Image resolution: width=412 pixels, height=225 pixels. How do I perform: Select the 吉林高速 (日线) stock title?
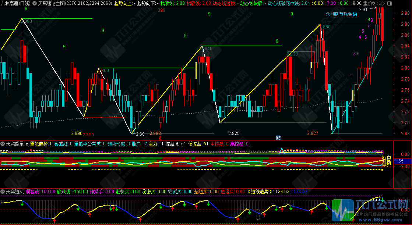click(15, 3)
